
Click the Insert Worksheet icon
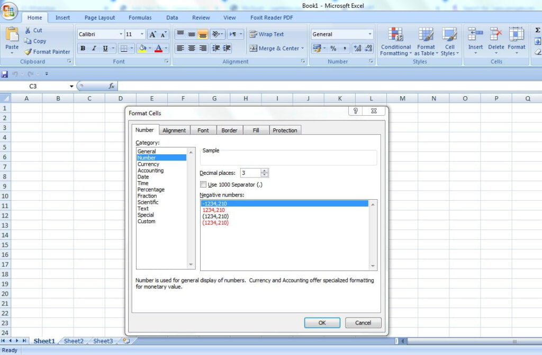(x=127, y=341)
